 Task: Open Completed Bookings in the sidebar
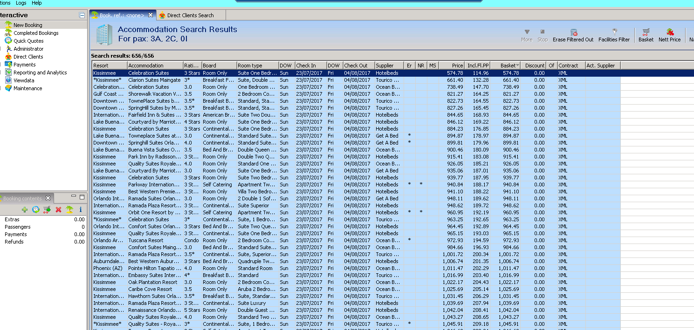click(x=36, y=33)
